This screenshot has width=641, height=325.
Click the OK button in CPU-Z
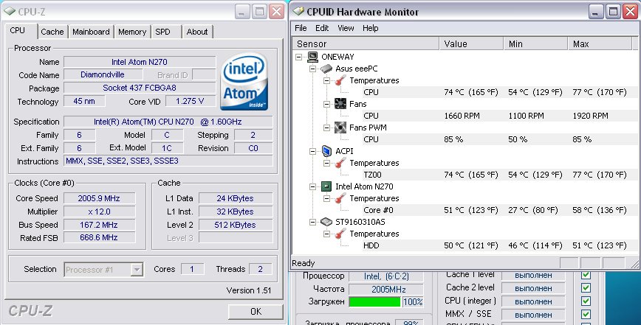256,312
